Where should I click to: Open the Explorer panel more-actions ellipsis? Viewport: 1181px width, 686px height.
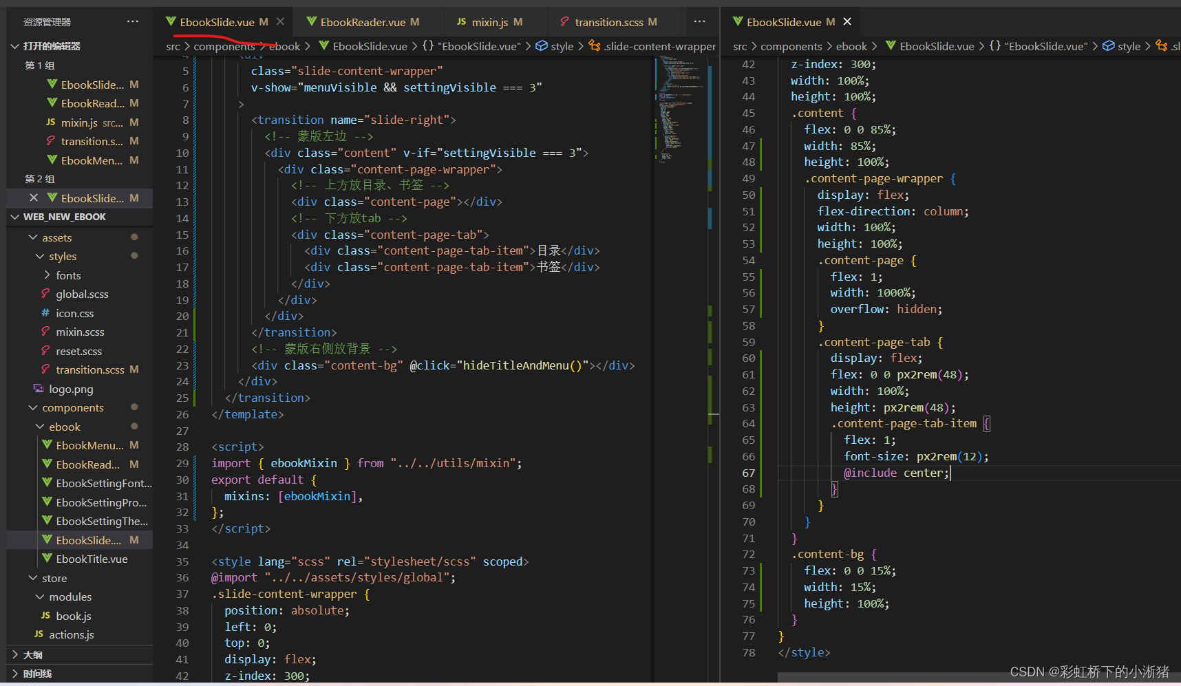[133, 22]
